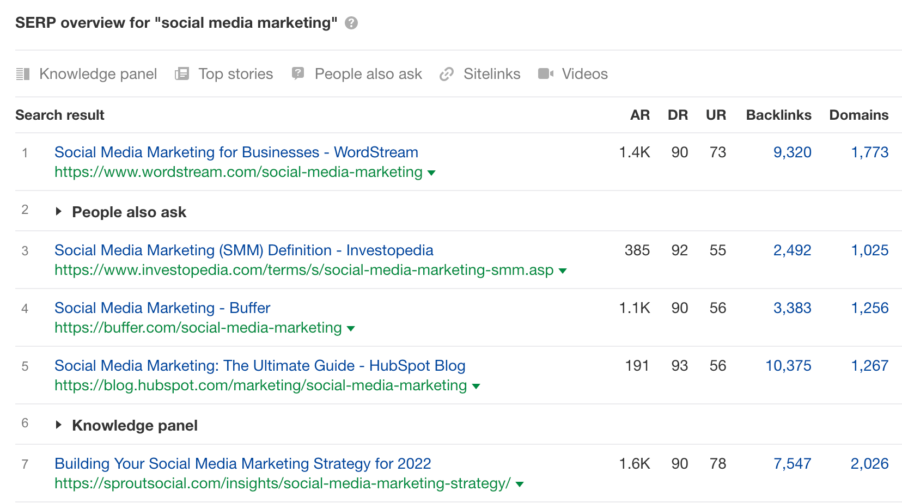Click the Videos SERP feature icon
902x503 pixels.
click(x=546, y=73)
